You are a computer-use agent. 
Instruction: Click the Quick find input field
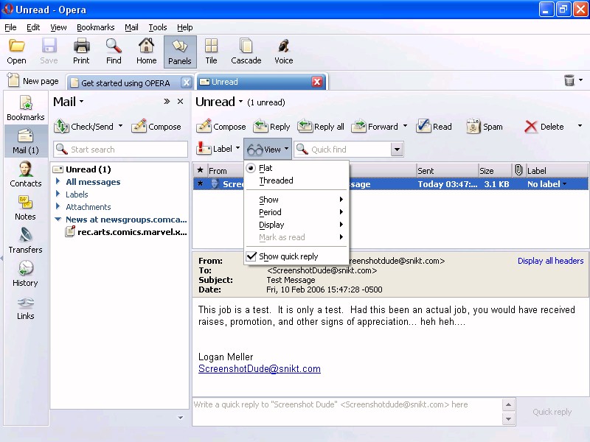(343, 150)
